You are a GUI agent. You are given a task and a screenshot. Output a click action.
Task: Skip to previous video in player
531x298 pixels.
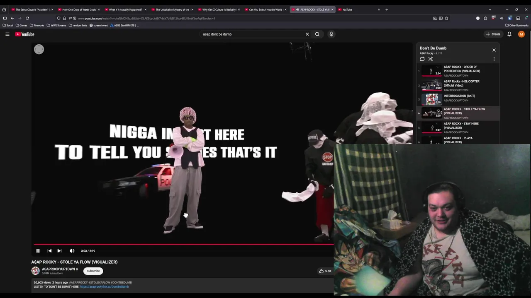(x=49, y=251)
